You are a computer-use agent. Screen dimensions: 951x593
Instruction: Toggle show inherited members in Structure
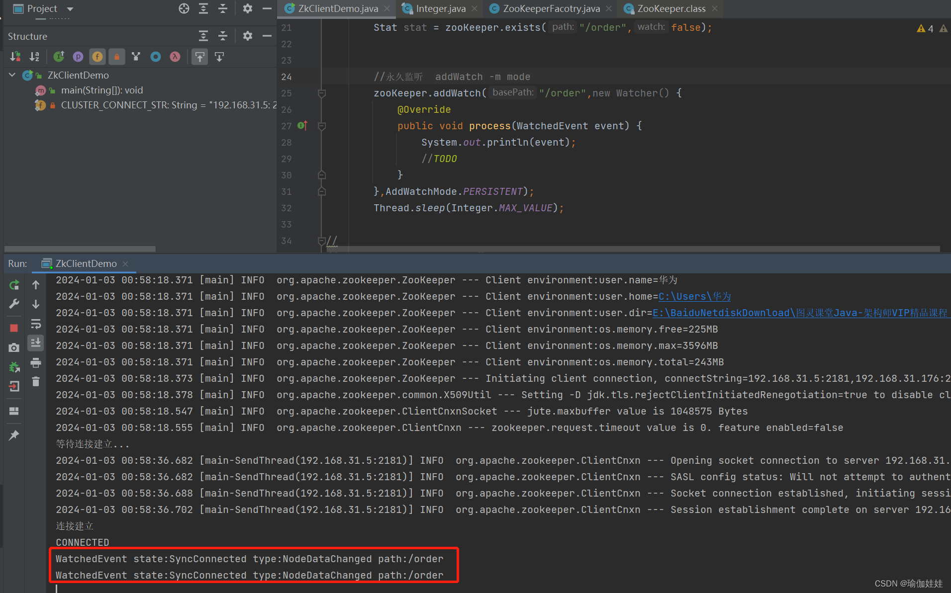pos(59,57)
